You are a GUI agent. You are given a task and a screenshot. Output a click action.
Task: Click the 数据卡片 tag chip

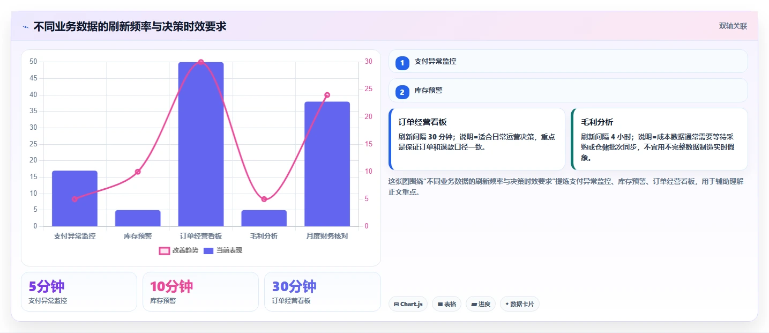(x=520, y=304)
